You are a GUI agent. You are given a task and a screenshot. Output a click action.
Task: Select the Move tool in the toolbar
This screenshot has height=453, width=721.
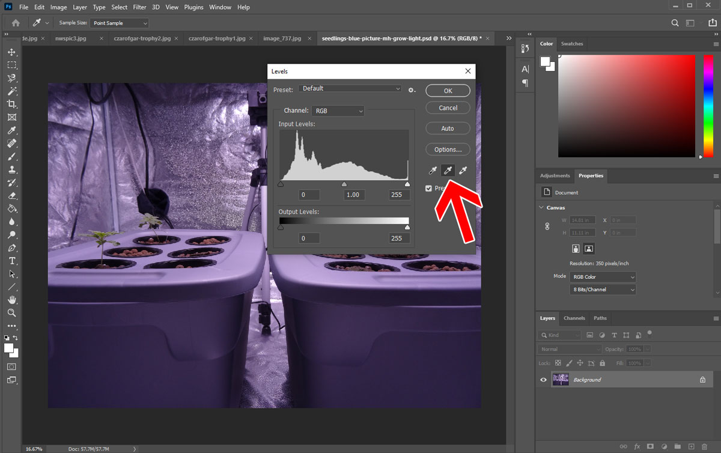pyautogui.click(x=11, y=52)
